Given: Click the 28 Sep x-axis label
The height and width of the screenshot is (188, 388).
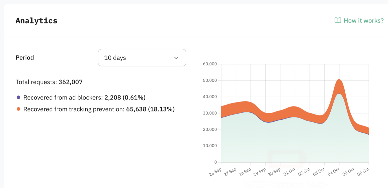Looking at the screenshot, I should pyautogui.click(x=244, y=172).
